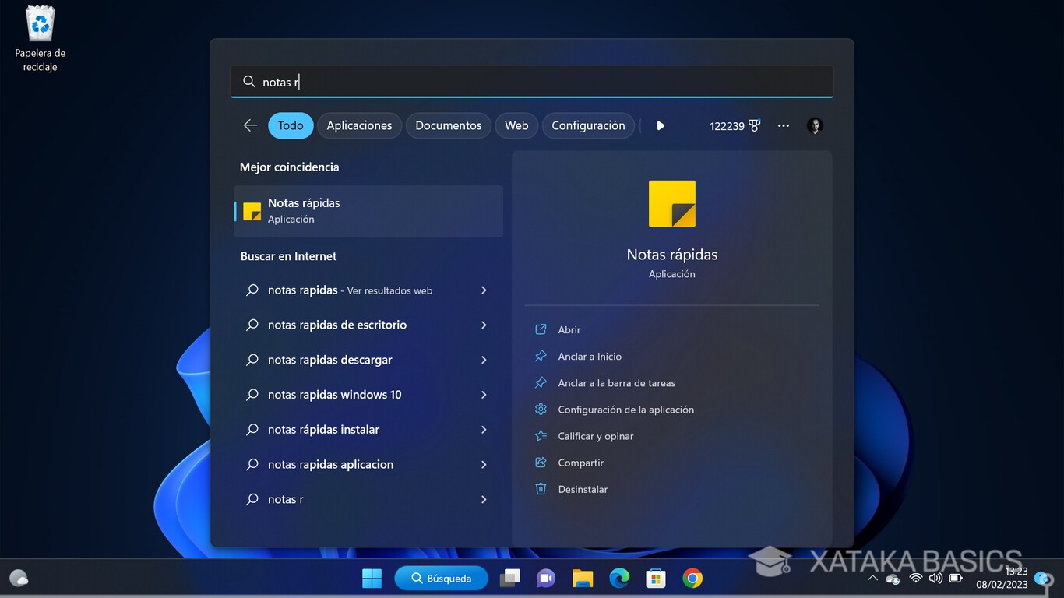The height and width of the screenshot is (598, 1064).
Task: Open the Chat icon on the taskbar
Action: (x=546, y=578)
